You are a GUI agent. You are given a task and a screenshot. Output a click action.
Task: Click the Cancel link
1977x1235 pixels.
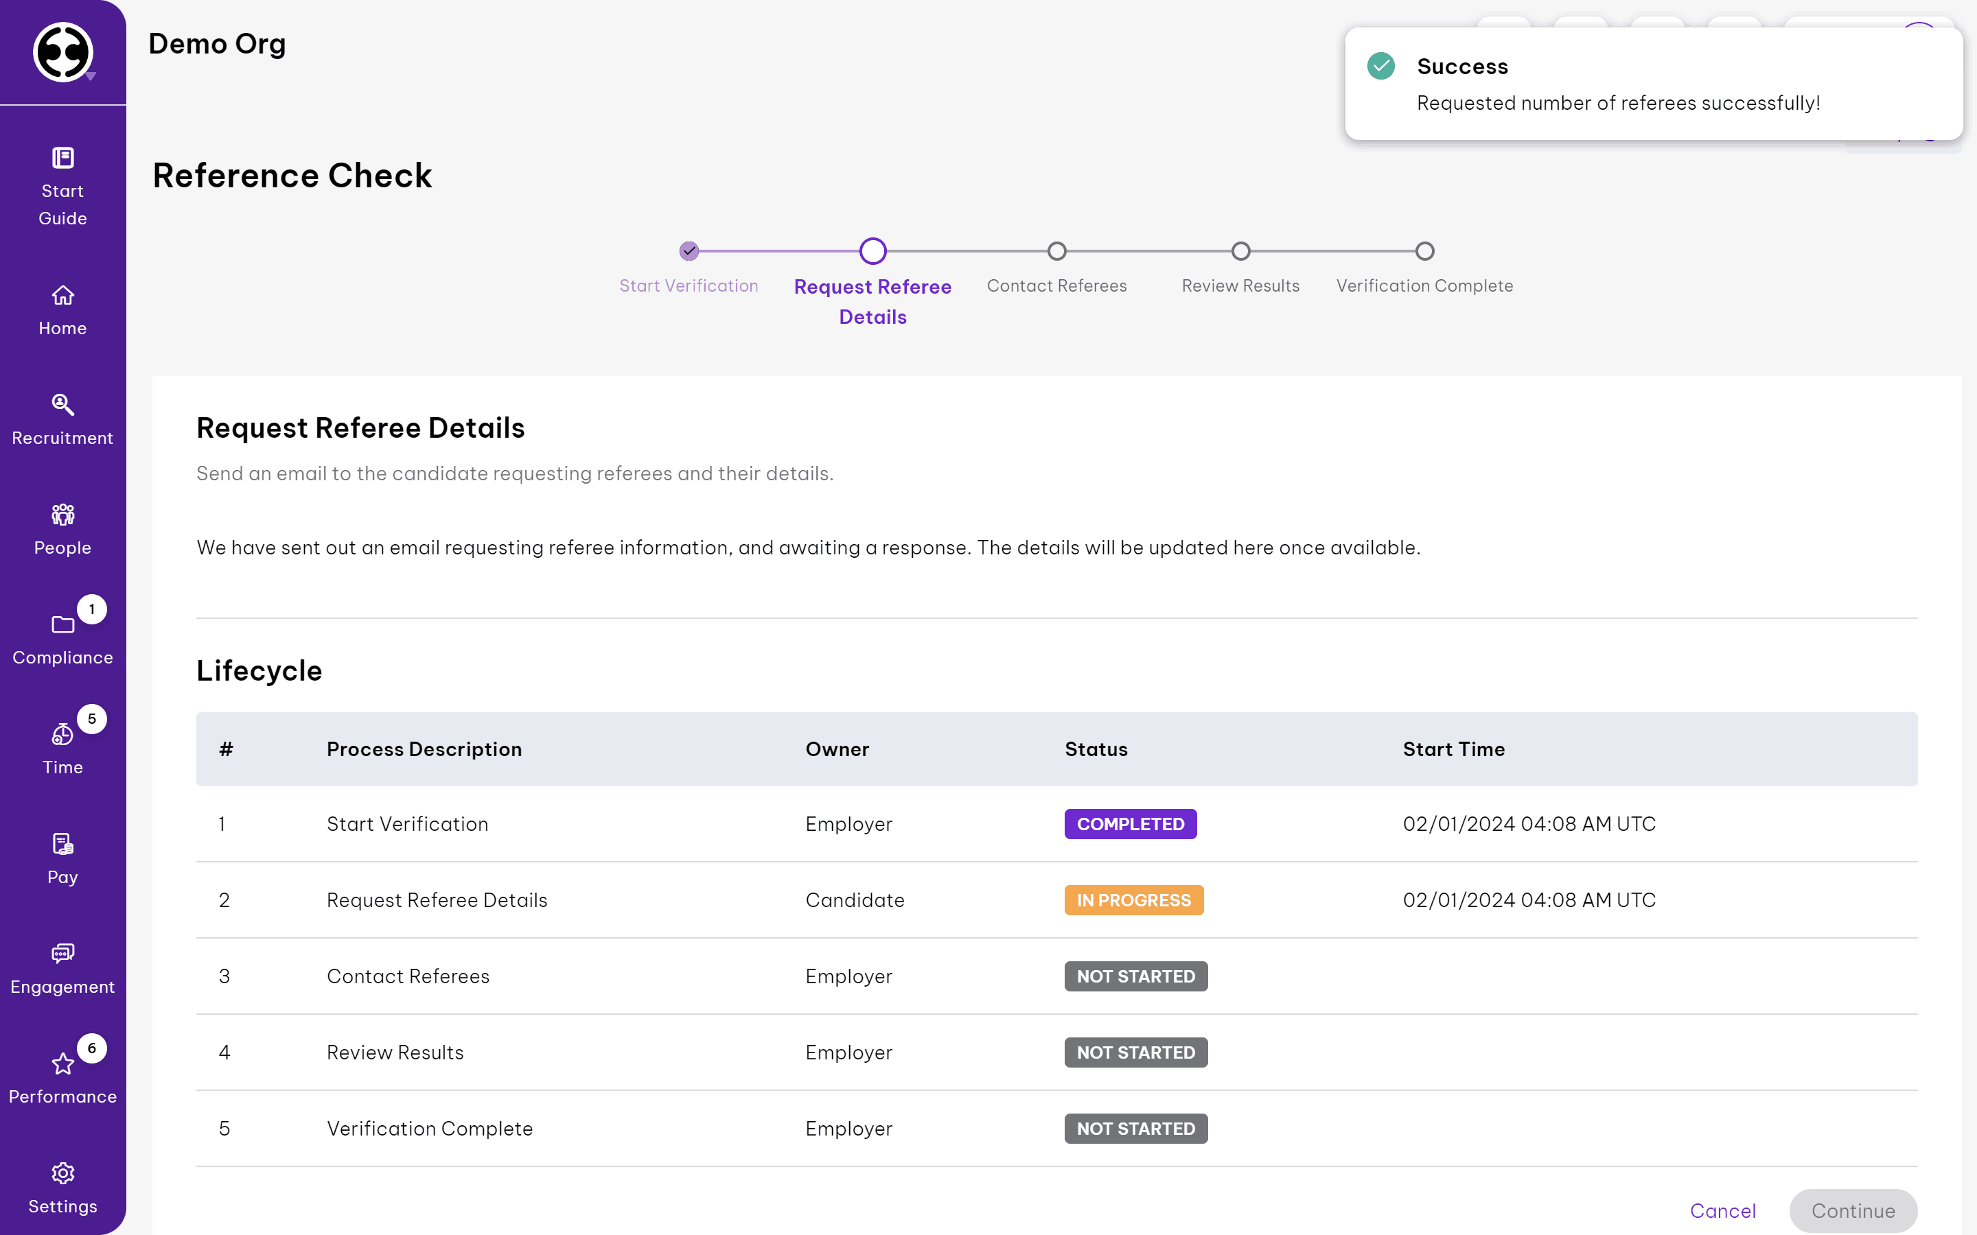click(x=1722, y=1210)
